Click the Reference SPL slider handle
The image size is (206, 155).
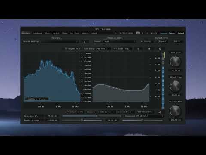pyautogui.click(x=97, y=116)
